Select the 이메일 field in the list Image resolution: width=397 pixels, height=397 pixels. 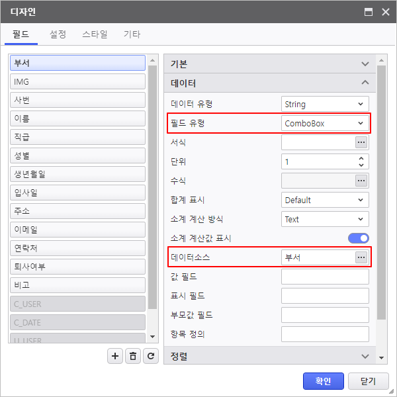coord(77,230)
